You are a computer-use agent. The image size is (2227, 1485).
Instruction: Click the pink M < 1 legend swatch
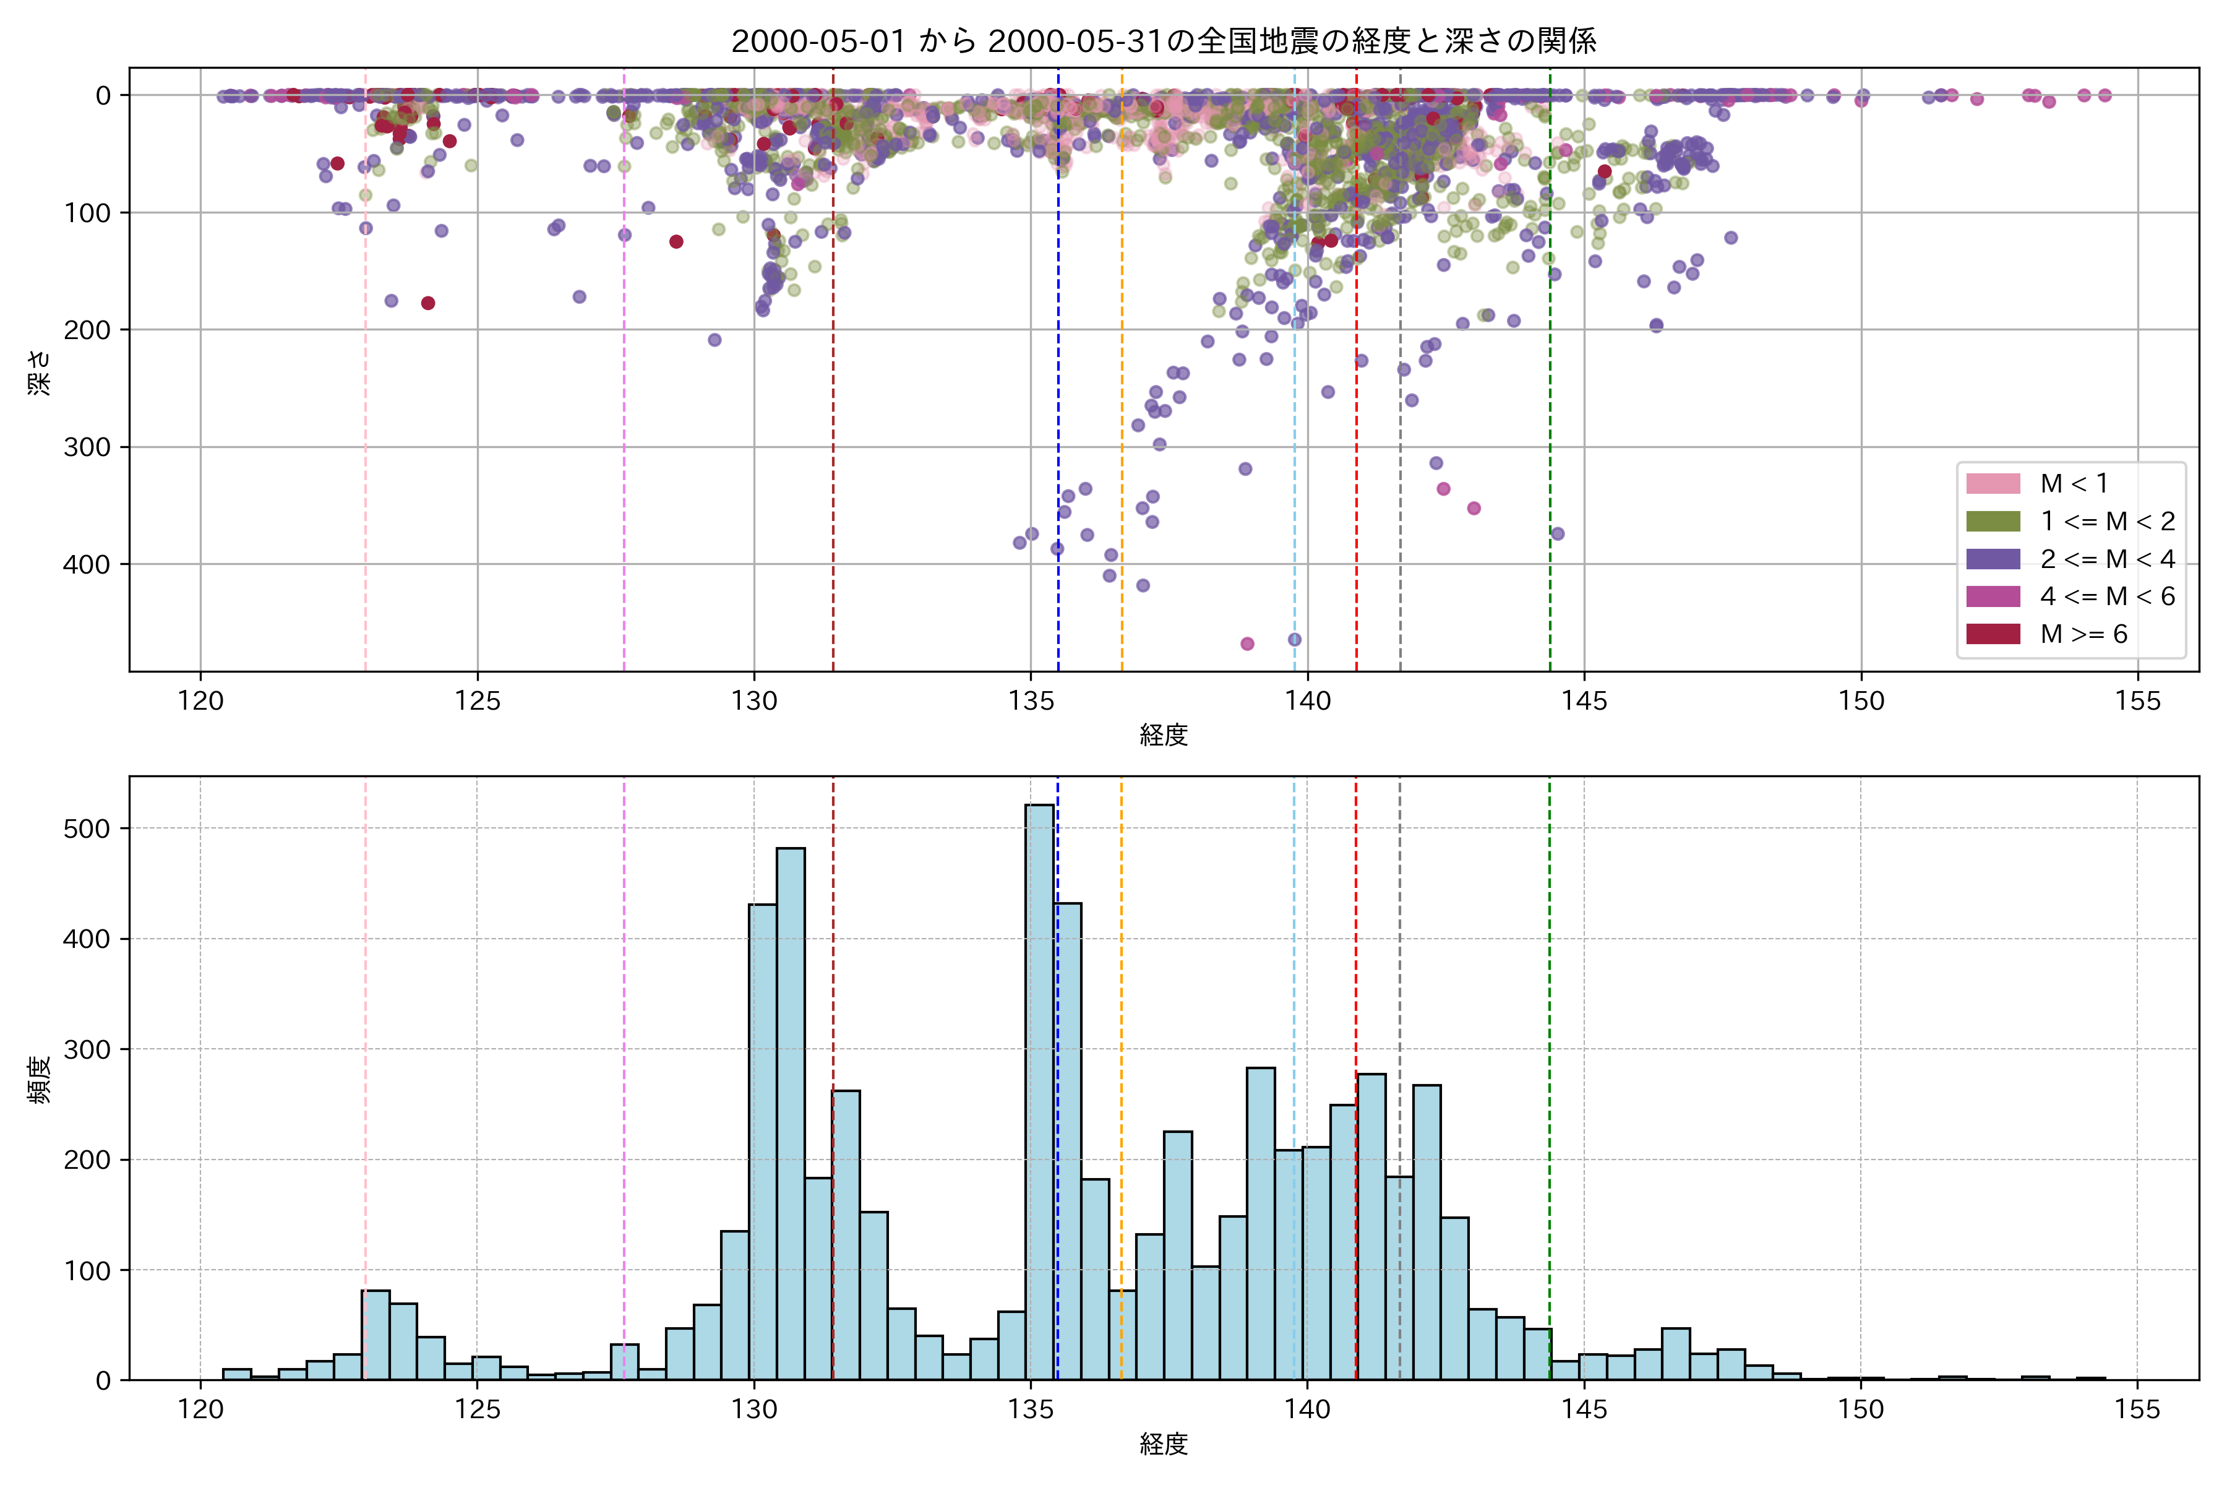click(1993, 484)
